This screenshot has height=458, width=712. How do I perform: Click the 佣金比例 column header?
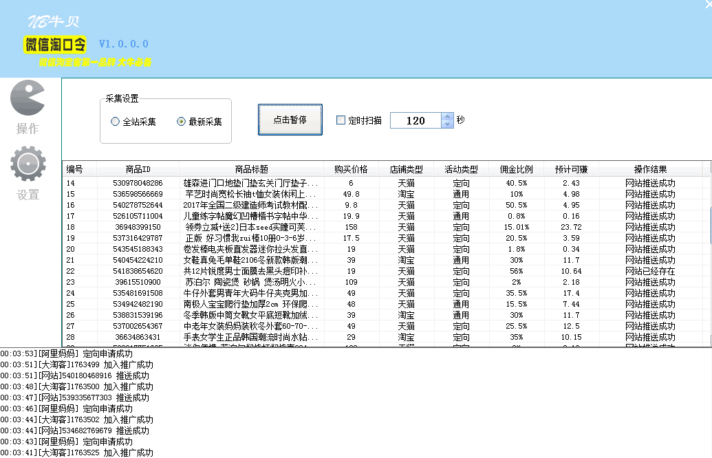[x=517, y=169]
